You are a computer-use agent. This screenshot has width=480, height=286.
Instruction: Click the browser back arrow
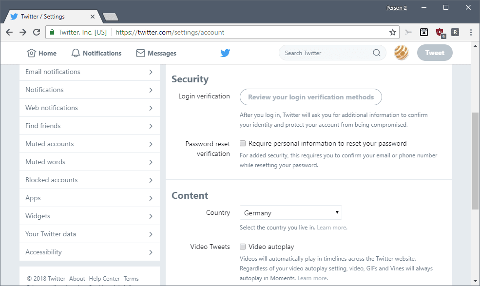pos(9,32)
